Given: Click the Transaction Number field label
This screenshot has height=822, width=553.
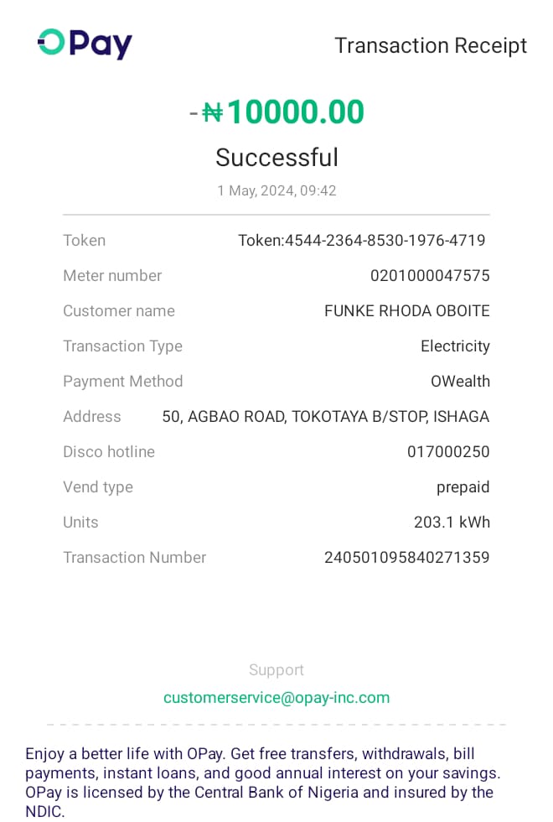Looking at the screenshot, I should (134, 558).
